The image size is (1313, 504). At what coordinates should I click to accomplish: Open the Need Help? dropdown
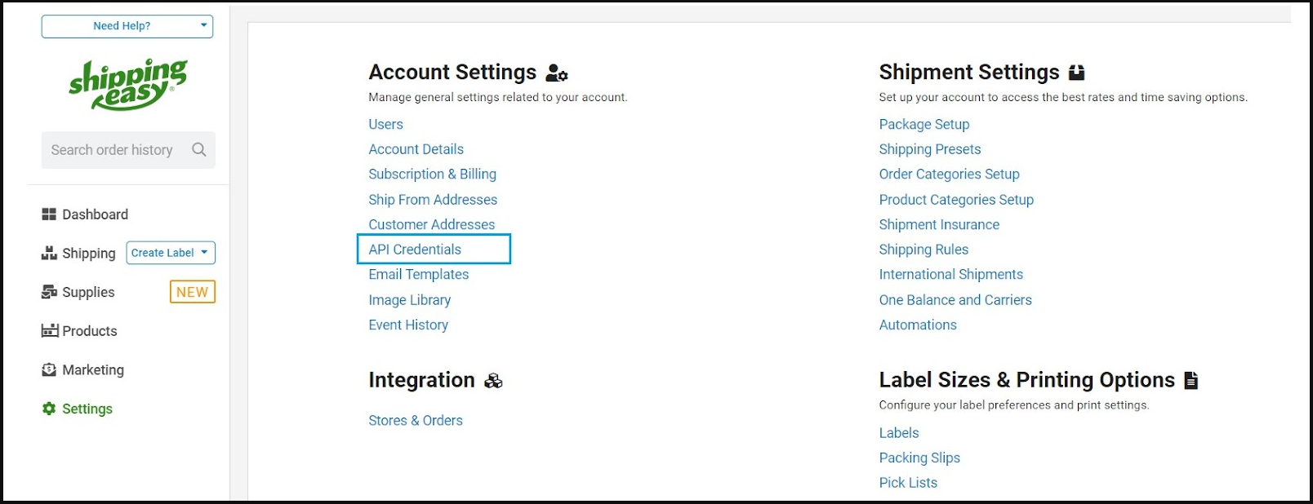(x=127, y=26)
